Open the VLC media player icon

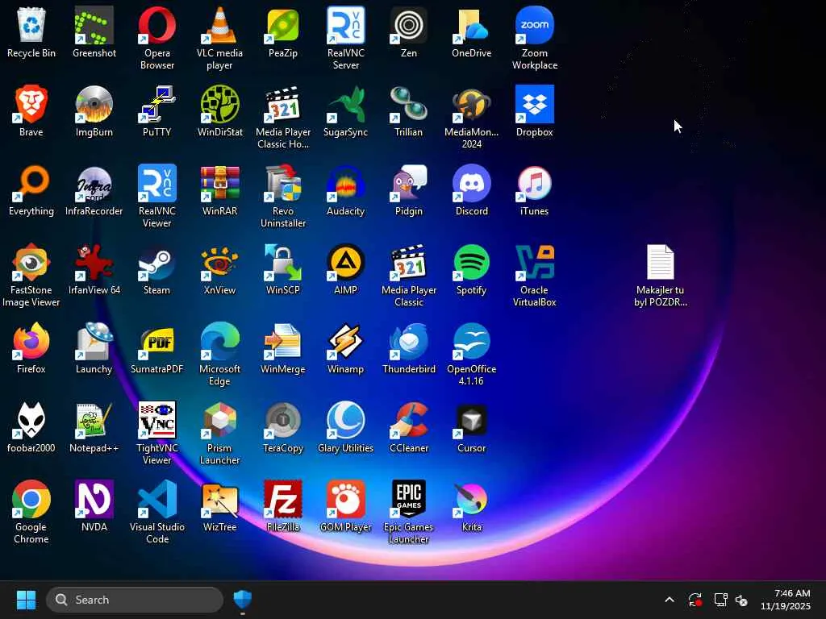[x=219, y=27]
